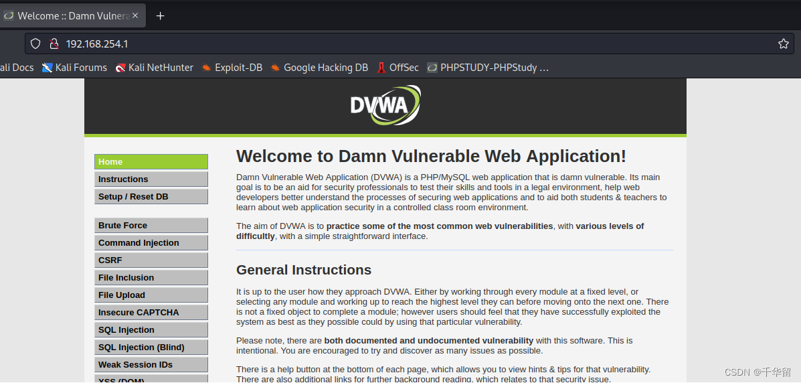Open the File Upload module
The height and width of the screenshot is (383, 801).
point(151,295)
